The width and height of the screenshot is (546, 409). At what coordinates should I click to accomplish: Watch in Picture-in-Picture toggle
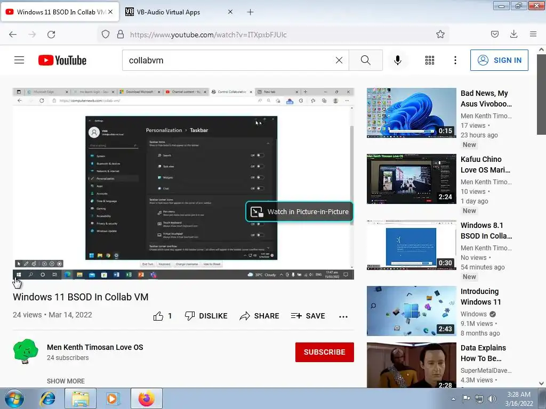pyautogui.click(x=300, y=211)
